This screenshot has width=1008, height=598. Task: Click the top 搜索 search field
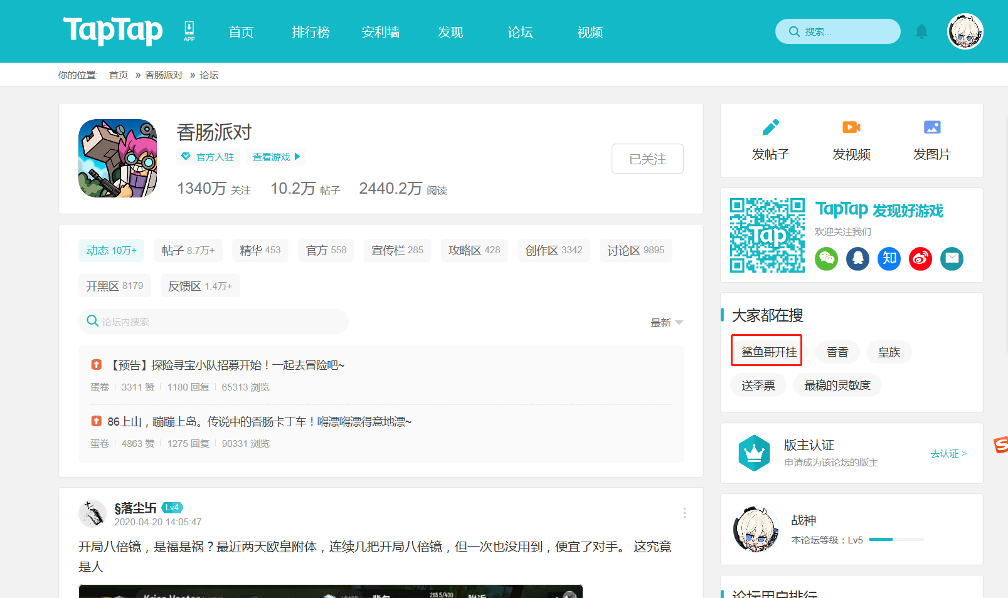click(837, 31)
